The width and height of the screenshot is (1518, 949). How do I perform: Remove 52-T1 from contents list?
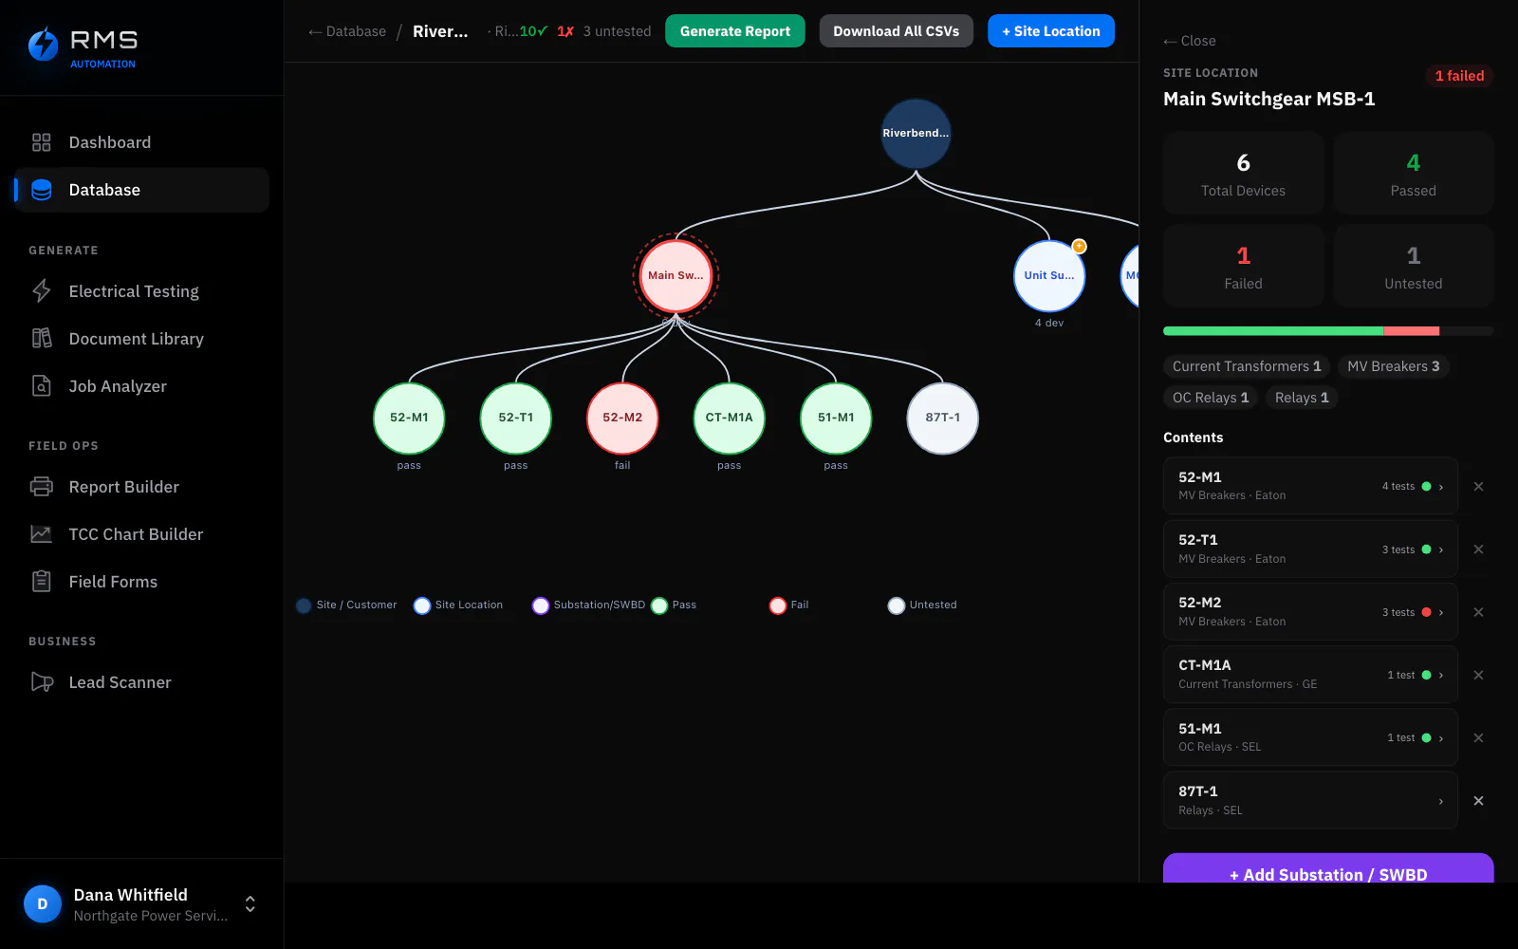coord(1478,549)
